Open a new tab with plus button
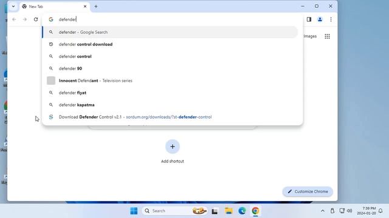Screen dimensions: 389x218 click(x=96, y=7)
